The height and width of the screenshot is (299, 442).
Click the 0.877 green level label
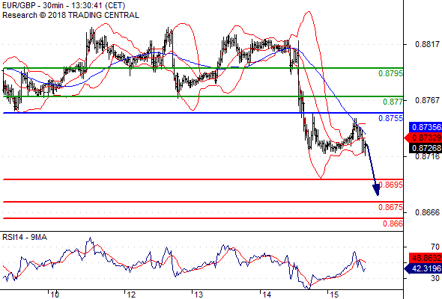pos(393,102)
